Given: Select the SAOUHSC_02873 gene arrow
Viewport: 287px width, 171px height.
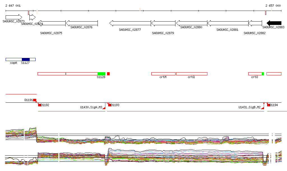Looking at the screenshot, I should [x=14, y=17].
